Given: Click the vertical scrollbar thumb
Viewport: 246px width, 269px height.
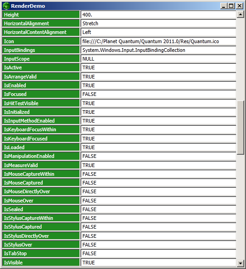Looking at the screenshot, I should [240, 128].
